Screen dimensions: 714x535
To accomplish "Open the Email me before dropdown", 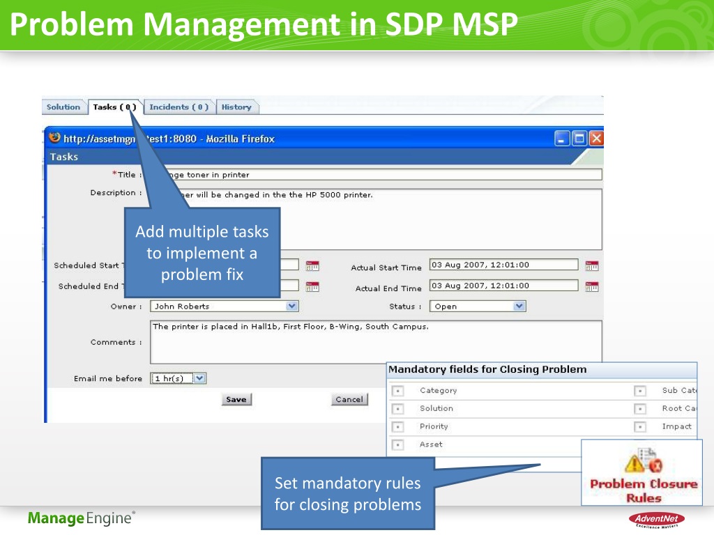I will tap(178, 378).
